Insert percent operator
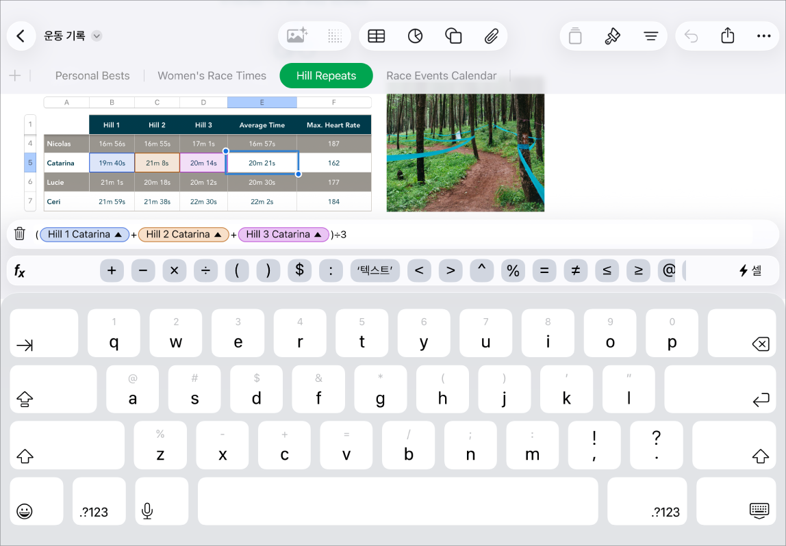This screenshot has width=786, height=546. [x=514, y=270]
